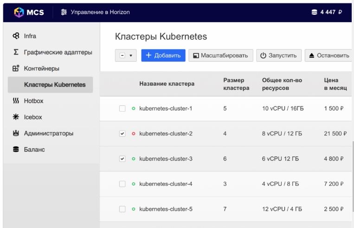Viewport: 354px width, 228px height.
Task: Click the Icebox snowflake icon
Action: click(x=16, y=117)
